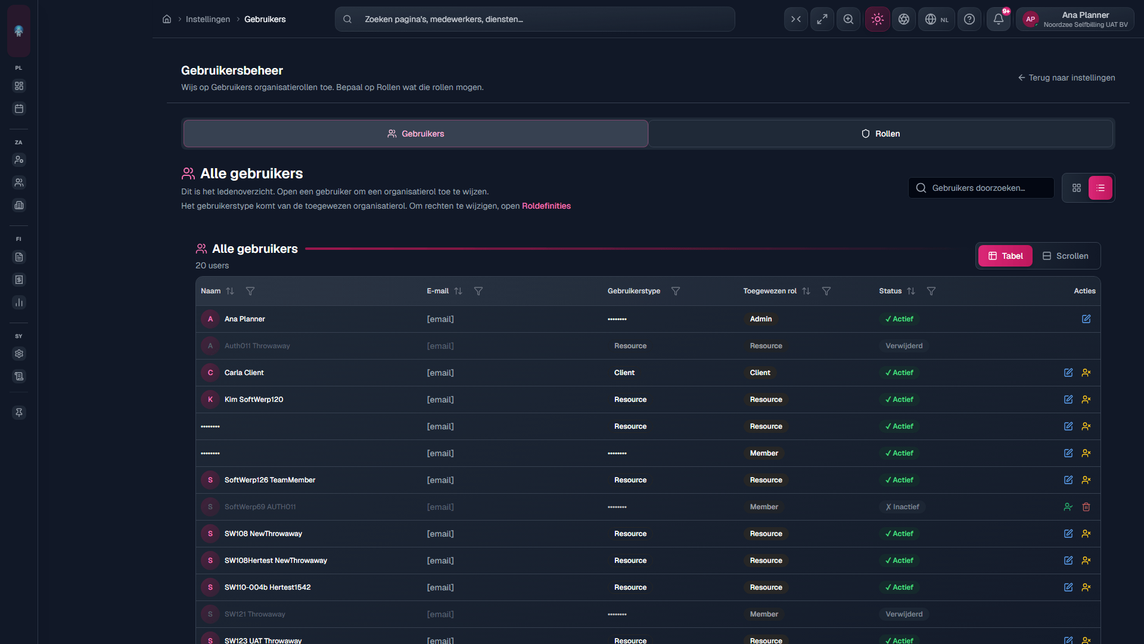
Task: Open the dashboard grid icon in sidebar
Action: pos(19,86)
